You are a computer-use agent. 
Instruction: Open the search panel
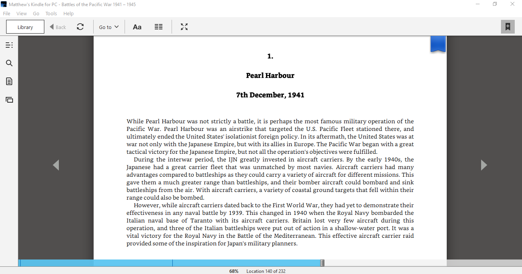(9, 63)
